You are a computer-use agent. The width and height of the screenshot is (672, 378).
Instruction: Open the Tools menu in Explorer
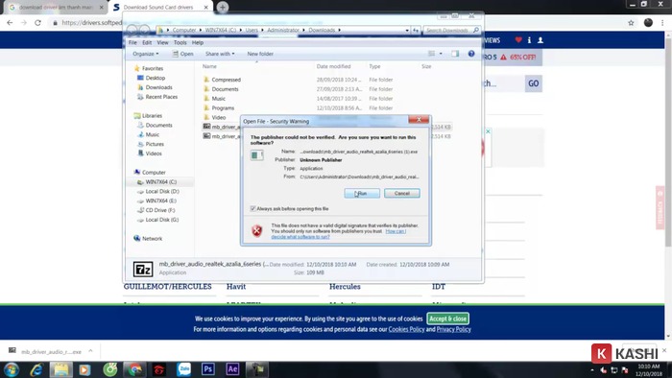click(x=180, y=43)
